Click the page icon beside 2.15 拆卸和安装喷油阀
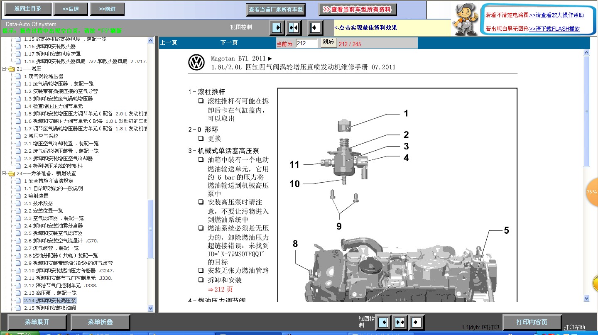This screenshot has height=335, width=598. [18, 308]
